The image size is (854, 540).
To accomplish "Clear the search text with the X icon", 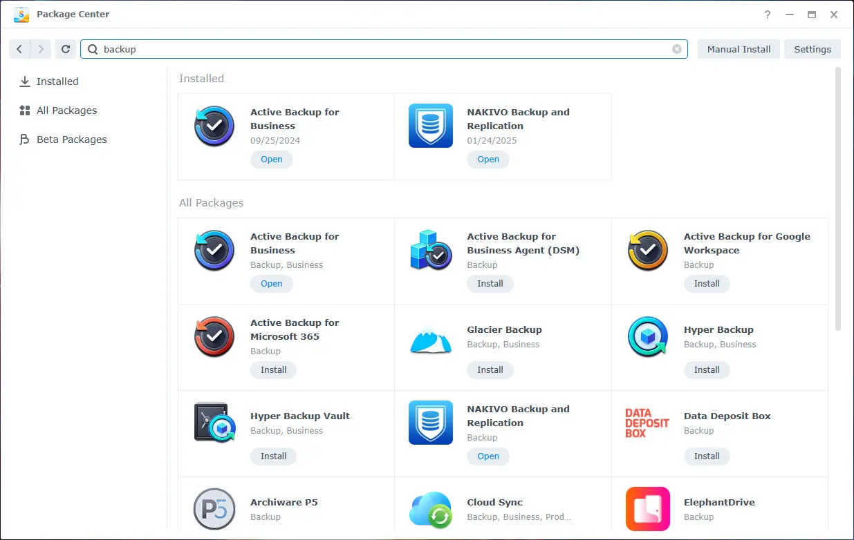I will point(677,49).
